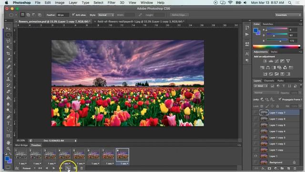
Task: Select the Paint Bucket tool
Action: [8, 98]
